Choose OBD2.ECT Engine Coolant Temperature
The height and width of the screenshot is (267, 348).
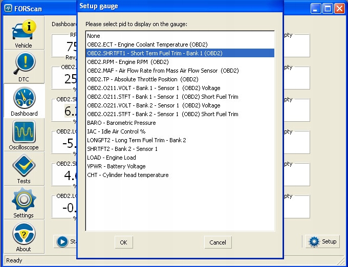click(147, 44)
